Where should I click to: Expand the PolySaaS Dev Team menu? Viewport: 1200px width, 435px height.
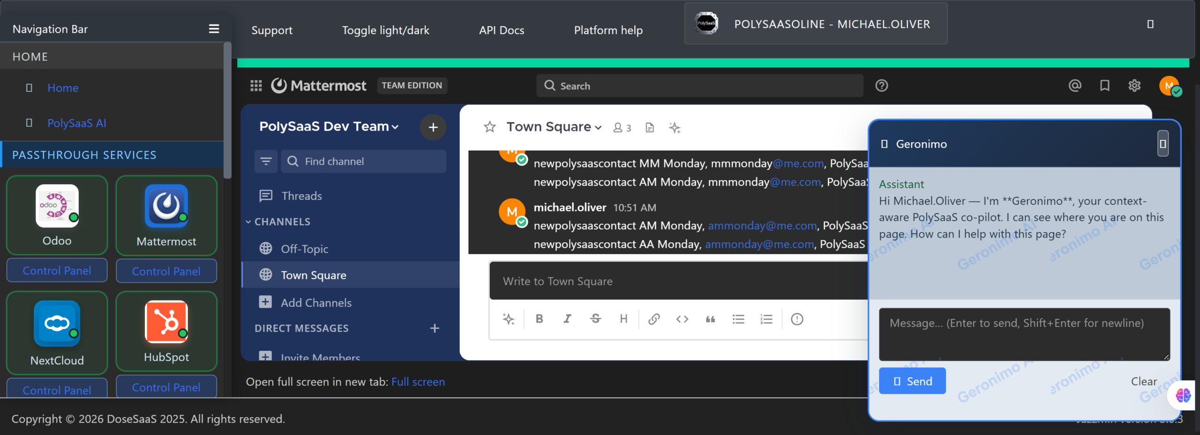329,127
